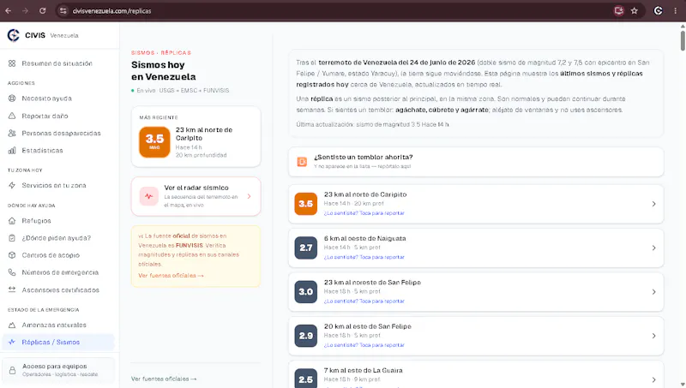Report feeling the Caripito quake via its link

pyautogui.click(x=364, y=213)
